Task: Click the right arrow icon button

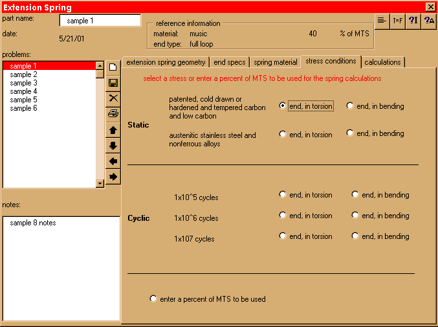Action: click(x=113, y=176)
